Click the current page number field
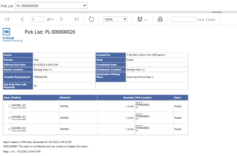 point(38,19)
